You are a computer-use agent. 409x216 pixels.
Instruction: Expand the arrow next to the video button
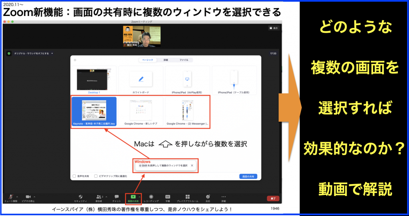[x=34, y=197]
